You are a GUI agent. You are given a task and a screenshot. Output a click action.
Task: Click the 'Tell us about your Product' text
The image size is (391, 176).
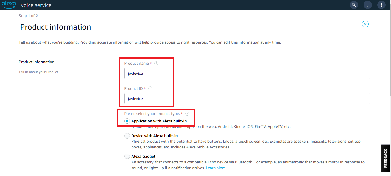coord(38,72)
